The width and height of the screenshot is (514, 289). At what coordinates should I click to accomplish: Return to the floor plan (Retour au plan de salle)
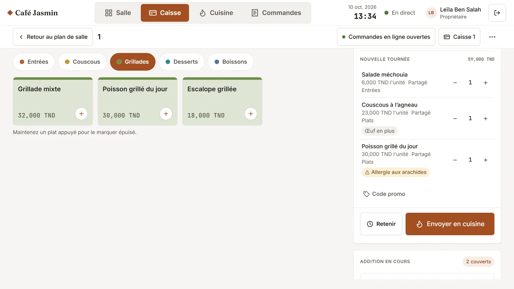pyautogui.click(x=53, y=37)
